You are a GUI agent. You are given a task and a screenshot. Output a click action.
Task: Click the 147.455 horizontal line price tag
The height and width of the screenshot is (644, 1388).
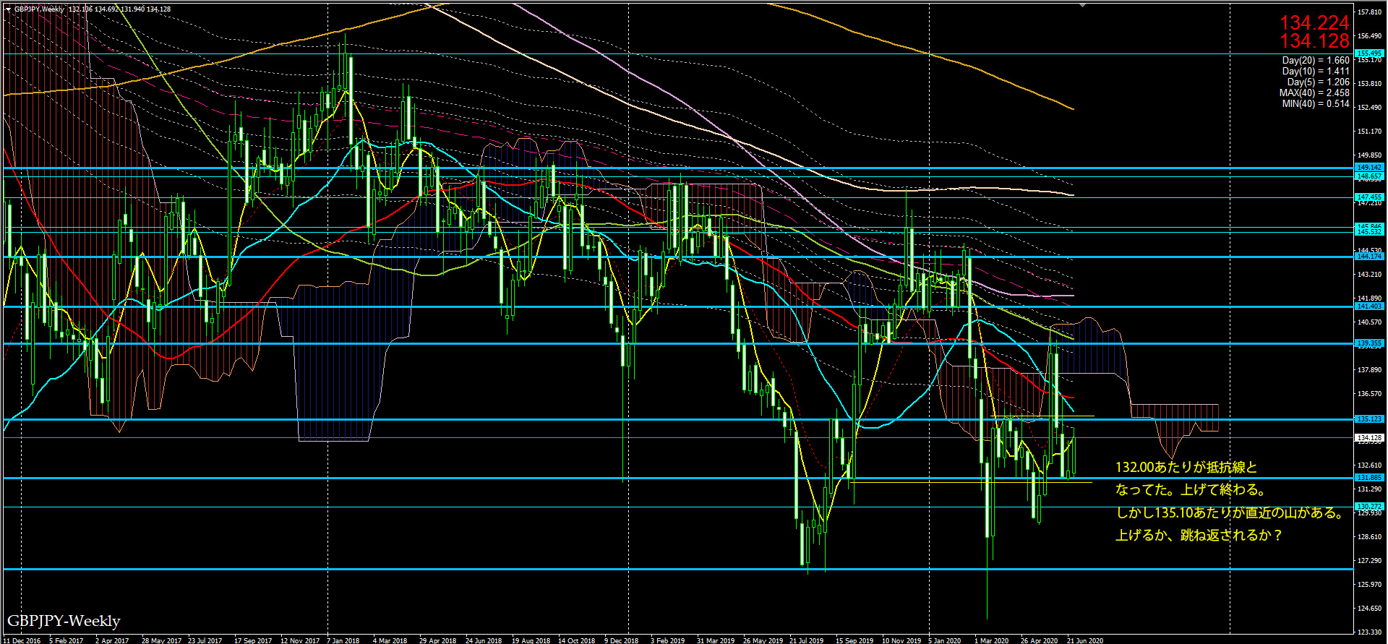[x=1369, y=197]
